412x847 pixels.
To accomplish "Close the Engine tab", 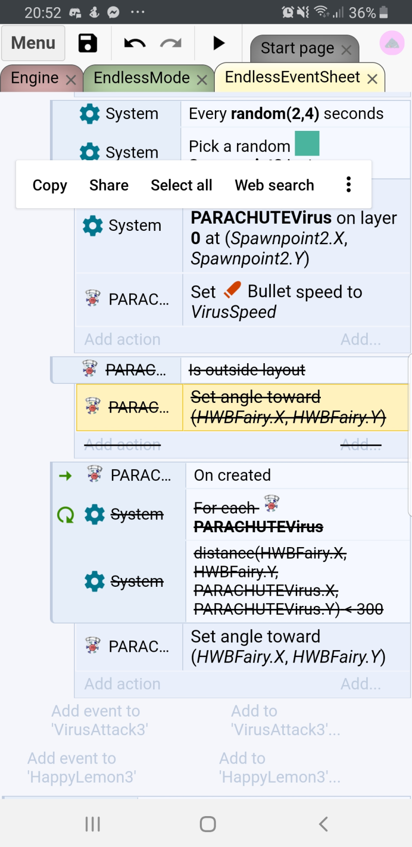I will [71, 80].
